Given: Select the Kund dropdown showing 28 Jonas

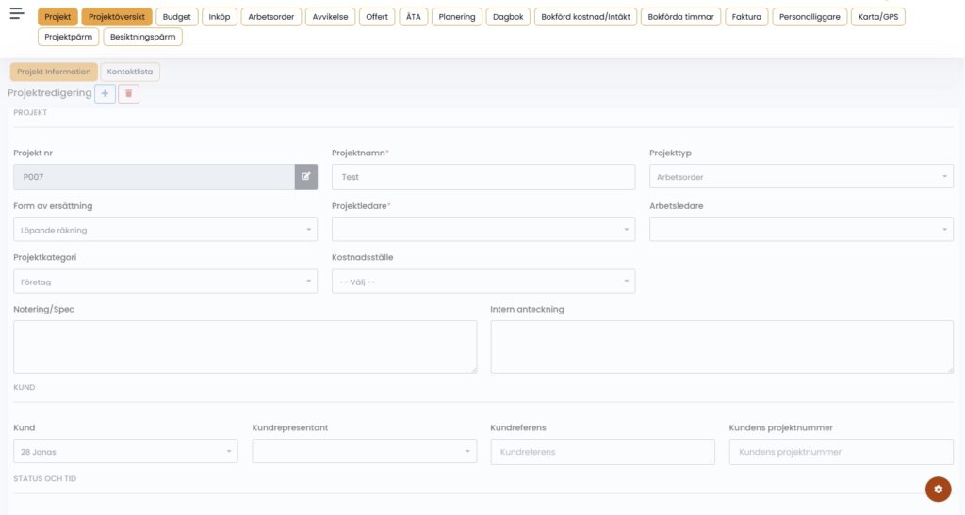Looking at the screenshot, I should pos(125,452).
